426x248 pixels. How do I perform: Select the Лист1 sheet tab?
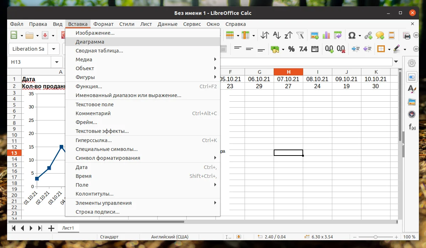tap(68, 228)
